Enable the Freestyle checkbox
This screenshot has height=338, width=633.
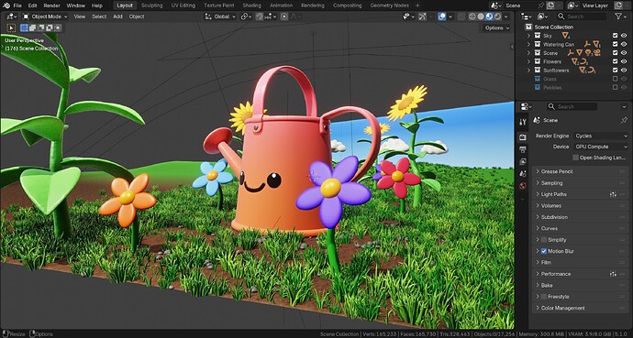[544, 297]
